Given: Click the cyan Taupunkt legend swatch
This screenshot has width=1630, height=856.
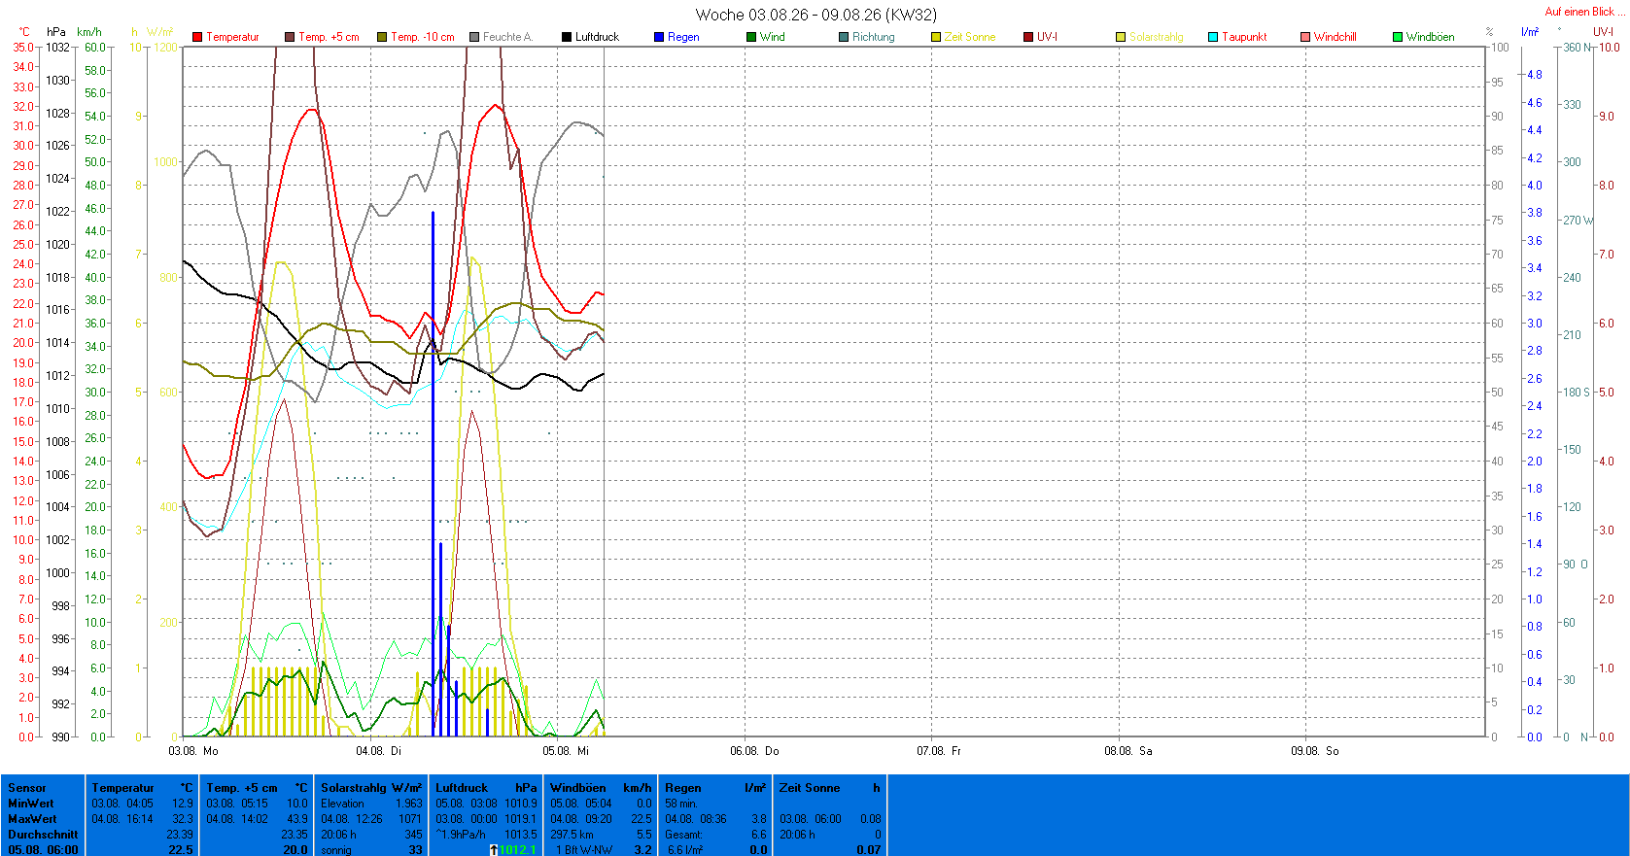Looking at the screenshot, I should (x=1213, y=37).
